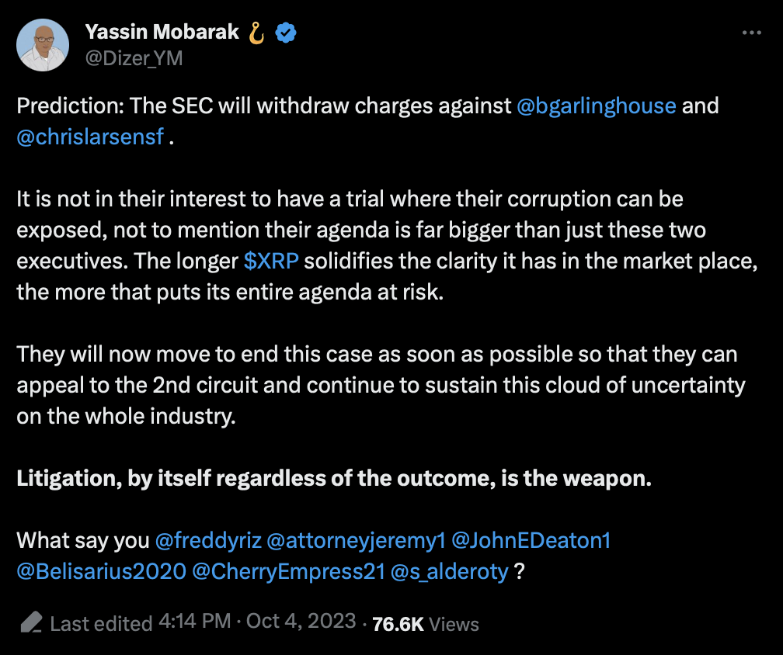Open the @chrislarsensf mention
Image resolution: width=783 pixels, height=655 pixels.
pos(90,137)
